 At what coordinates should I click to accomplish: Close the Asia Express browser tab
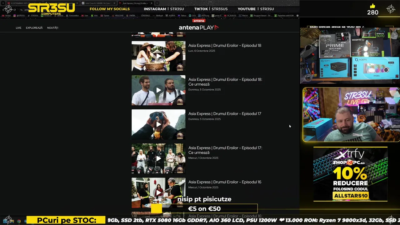152,3
